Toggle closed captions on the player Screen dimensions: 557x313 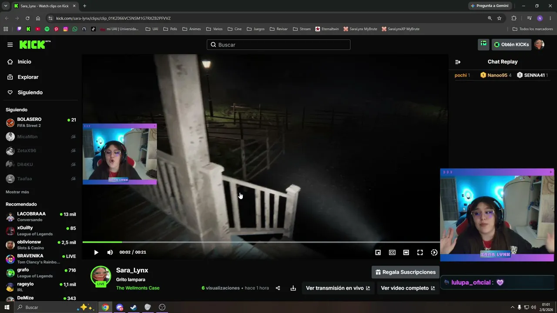tap(392, 253)
